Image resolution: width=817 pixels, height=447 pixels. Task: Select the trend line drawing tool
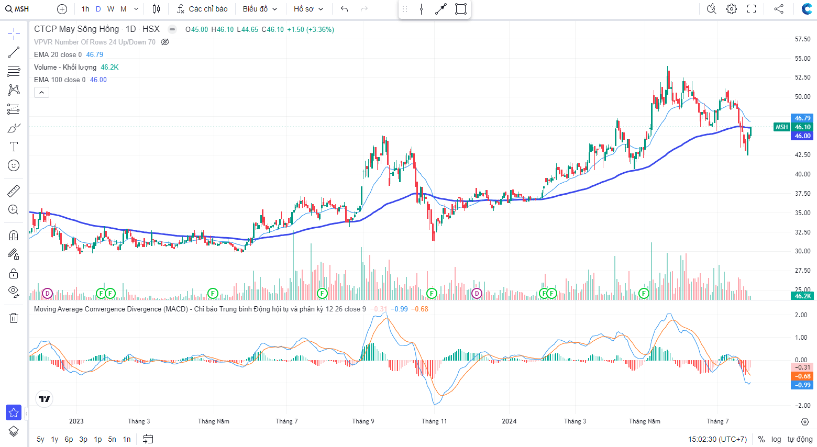click(x=14, y=52)
